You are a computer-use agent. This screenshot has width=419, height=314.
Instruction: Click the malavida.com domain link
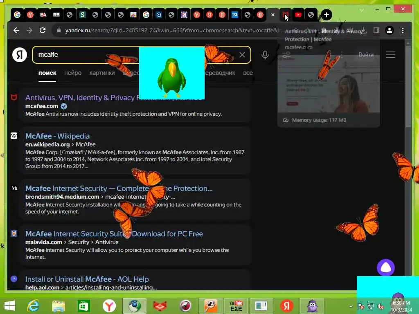[x=43, y=242]
